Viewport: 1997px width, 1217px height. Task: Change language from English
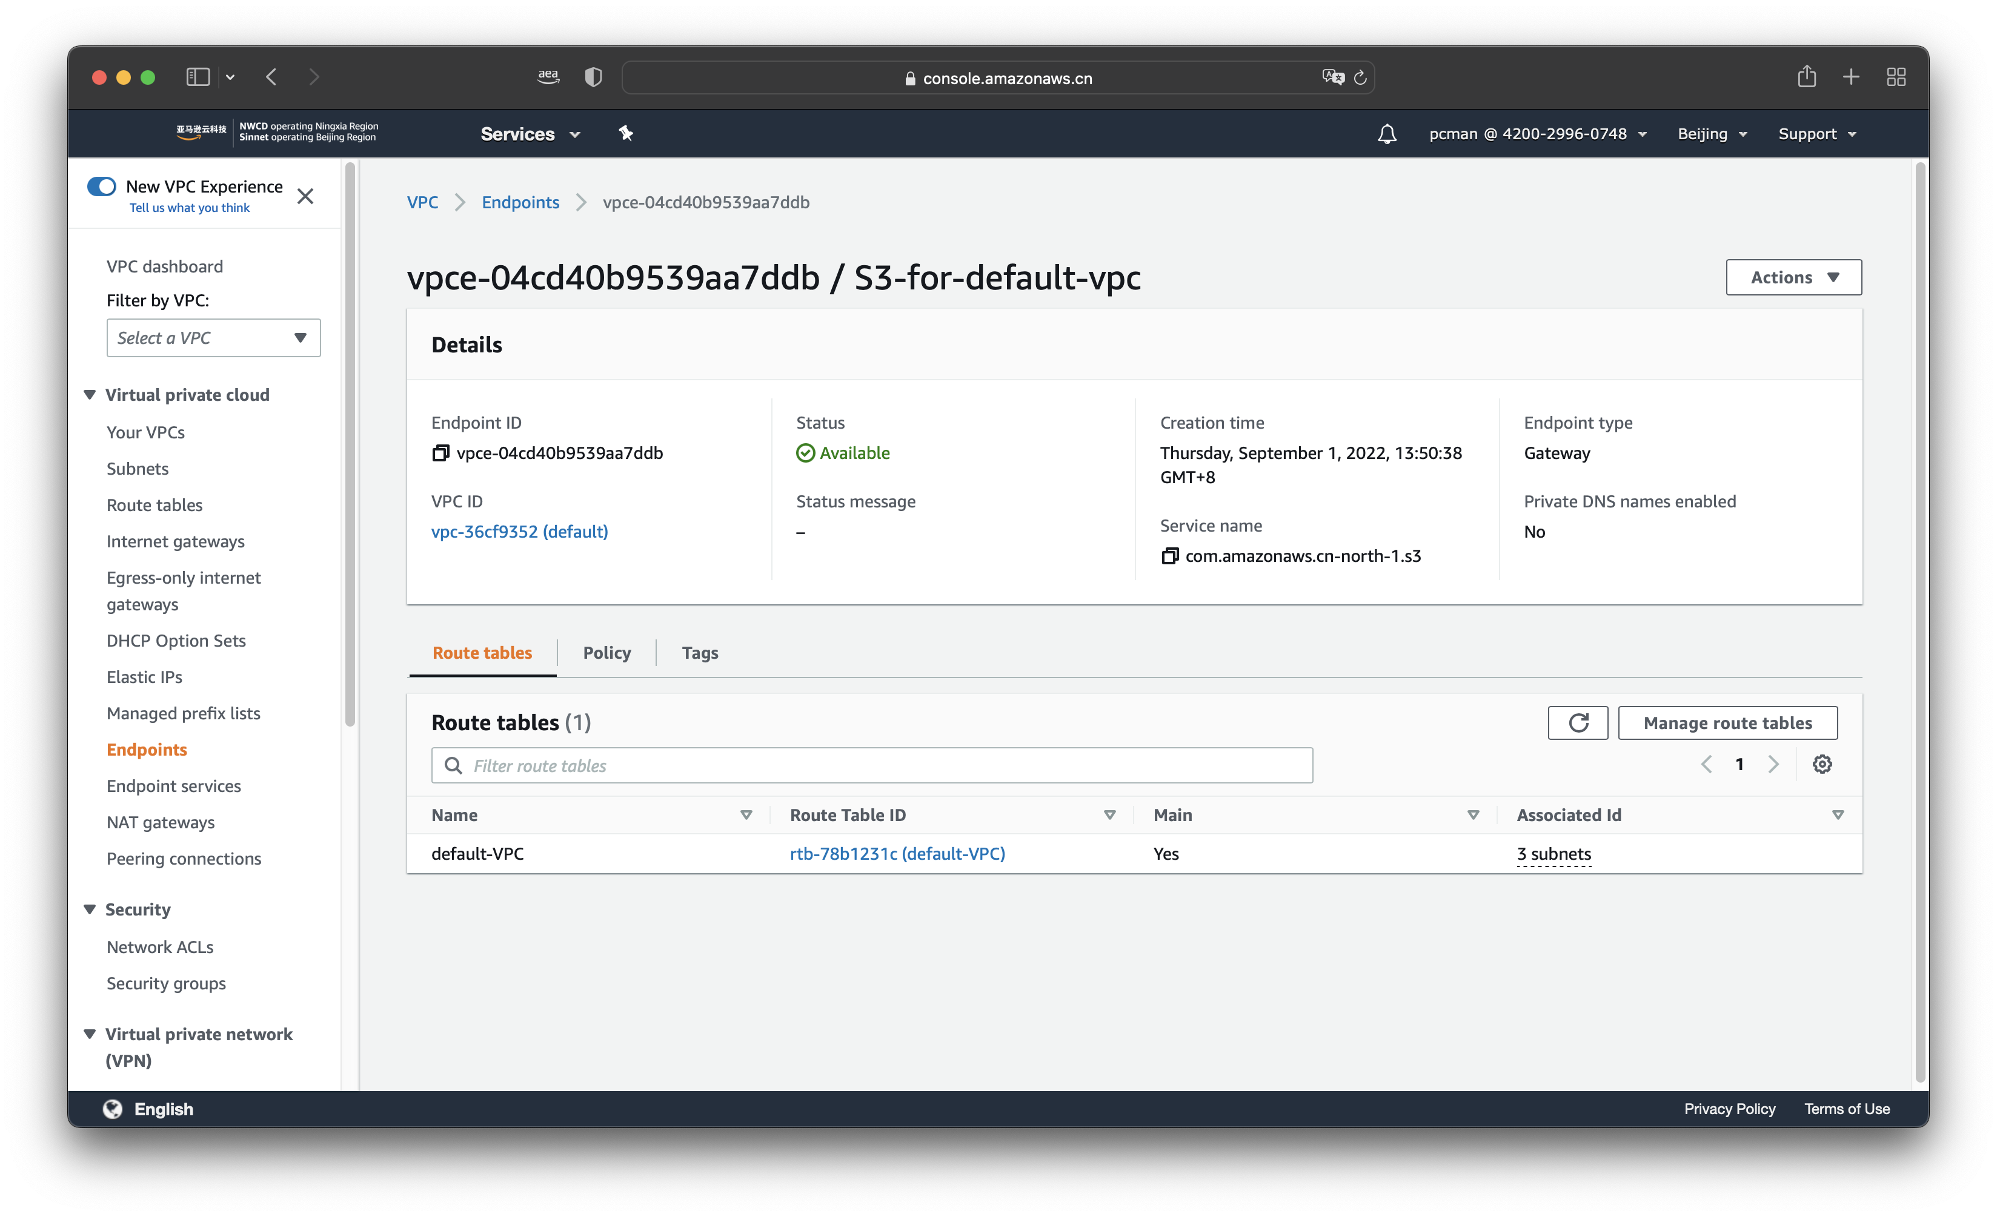point(148,1110)
